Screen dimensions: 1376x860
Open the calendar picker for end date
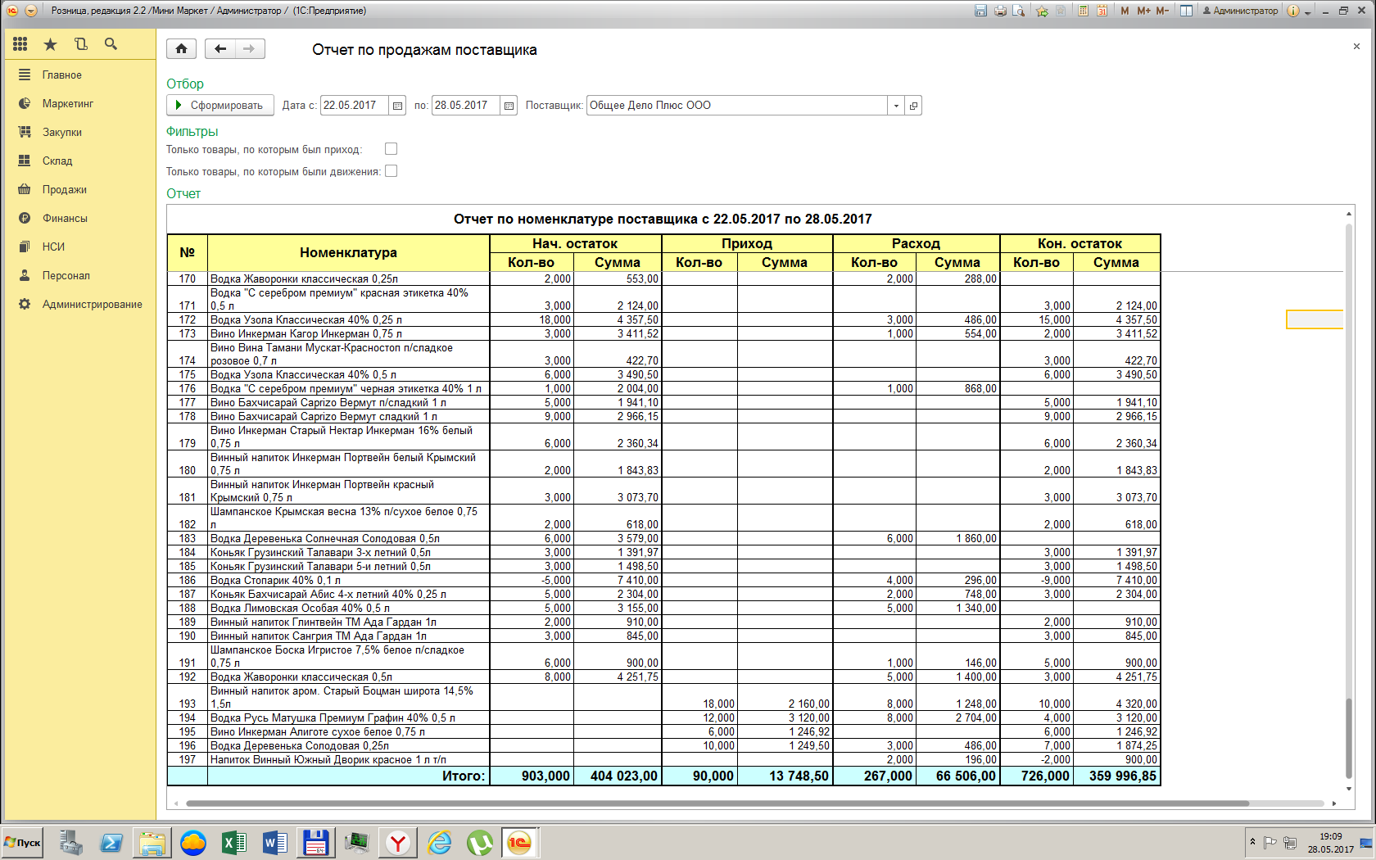point(509,106)
